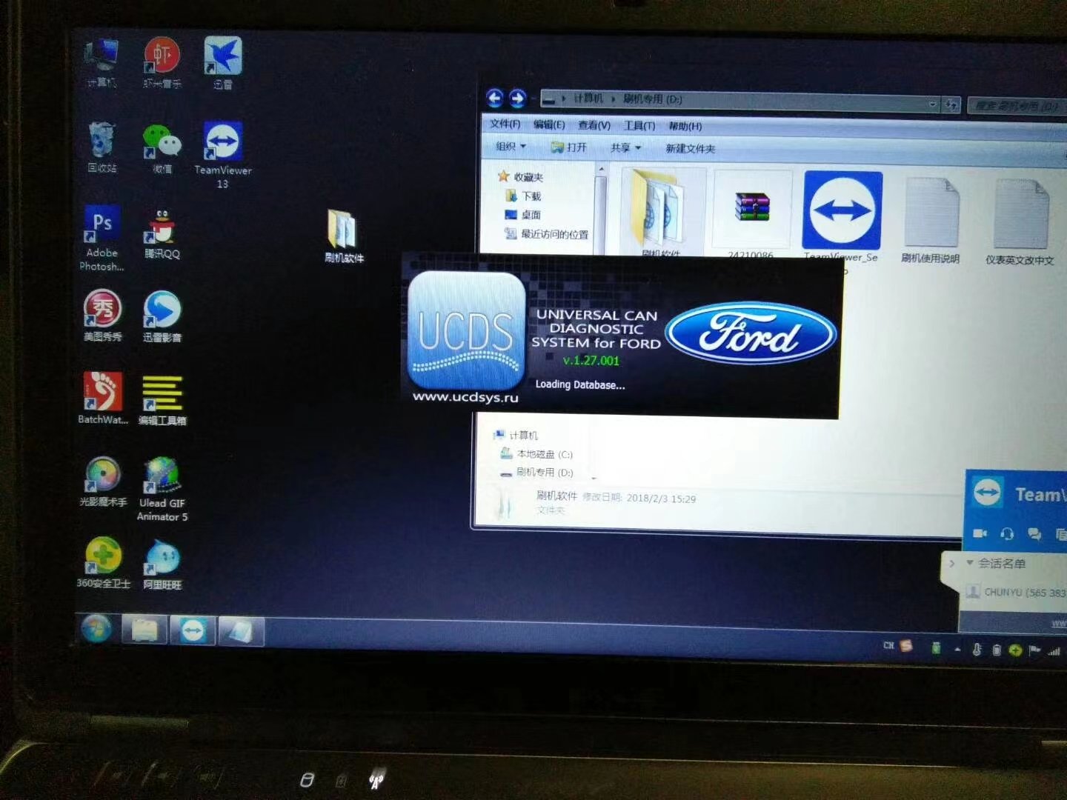Image resolution: width=1067 pixels, height=800 pixels.
Task: Open the 编辑工具箱 desktop shortcut
Action: tap(162, 400)
